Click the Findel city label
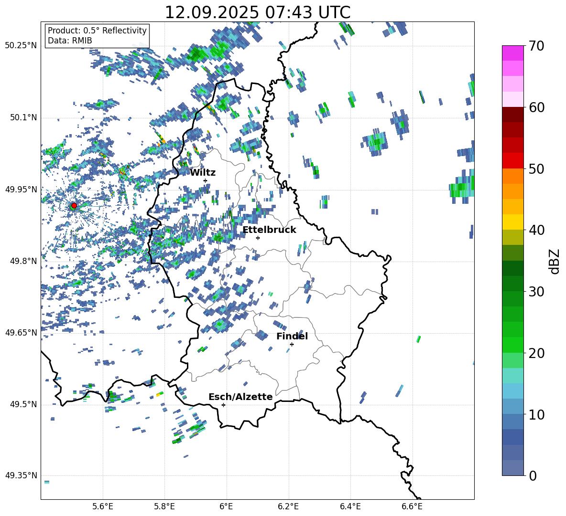This screenshot has width=566, height=516. click(x=292, y=336)
